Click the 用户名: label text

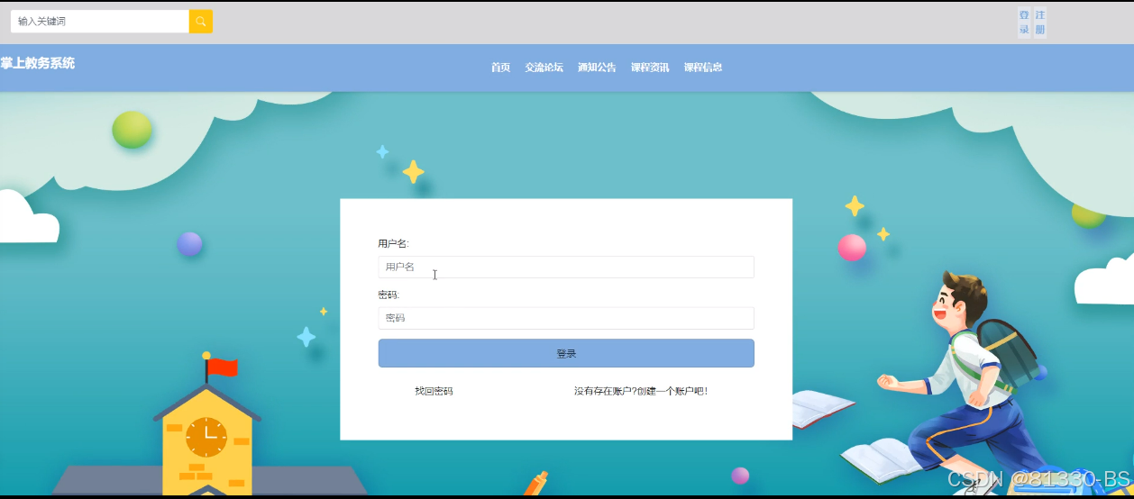tap(393, 243)
